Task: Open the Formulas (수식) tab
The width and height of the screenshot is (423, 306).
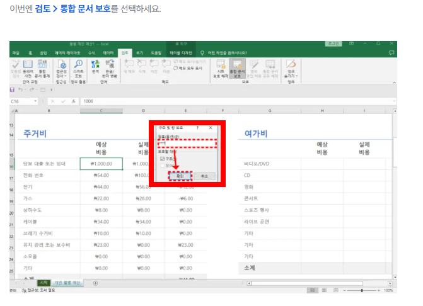Action: pos(91,53)
